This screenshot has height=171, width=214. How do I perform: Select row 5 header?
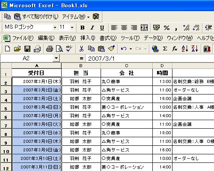6,107
